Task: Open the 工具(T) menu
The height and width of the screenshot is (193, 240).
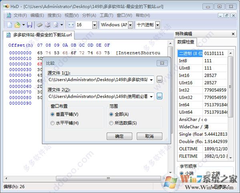Action: (x=106, y=16)
